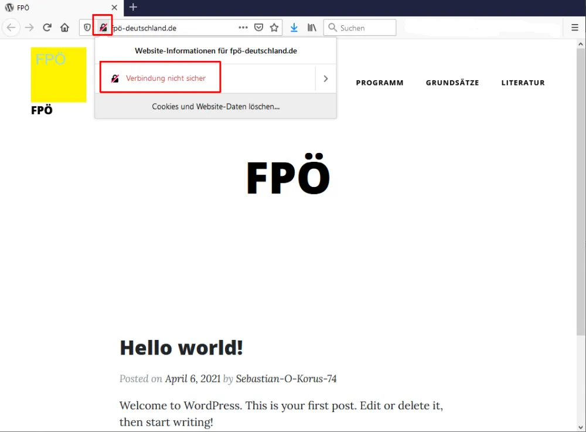
Task: Click 'Website-Informationen für fpö-deutschland.de' heading
Action: 216,51
